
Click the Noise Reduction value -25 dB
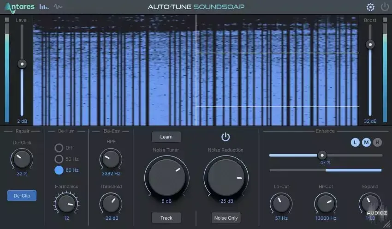pyautogui.click(x=226, y=201)
